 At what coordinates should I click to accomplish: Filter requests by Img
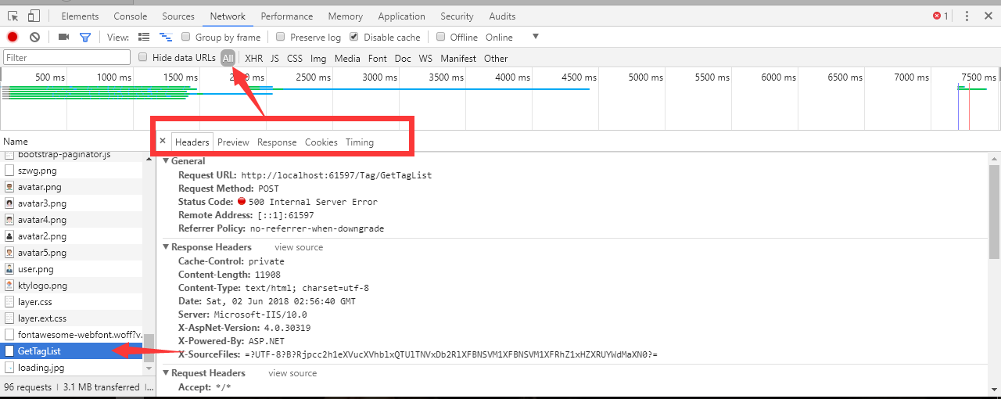(318, 58)
